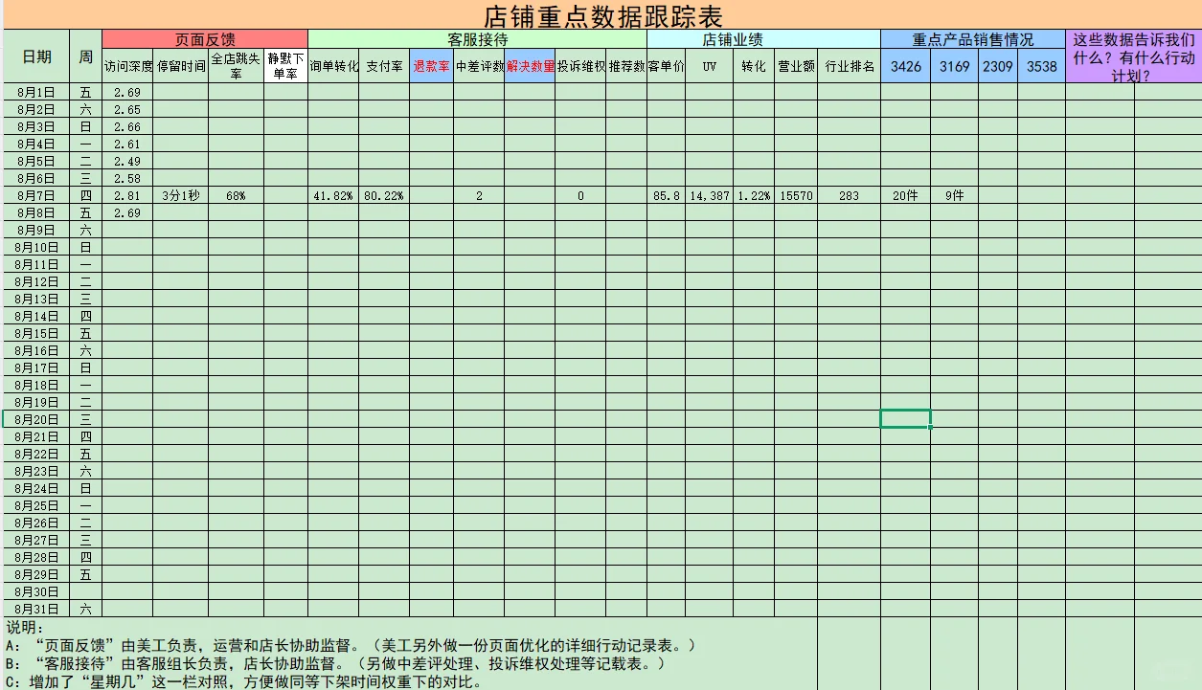
Task: Select the title cell 店铺重点数据跟踪表
Action: pyautogui.click(x=601, y=14)
